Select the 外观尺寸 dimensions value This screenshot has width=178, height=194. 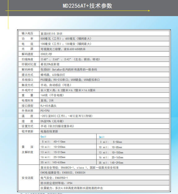(68, 90)
